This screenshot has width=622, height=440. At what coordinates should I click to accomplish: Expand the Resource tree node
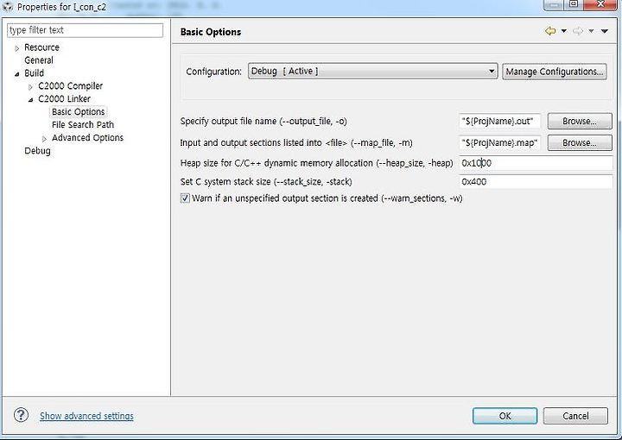coord(16,48)
